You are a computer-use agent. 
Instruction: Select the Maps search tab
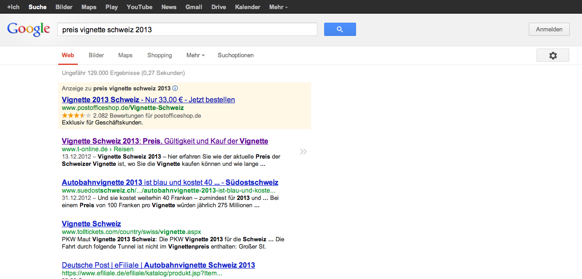(125, 55)
